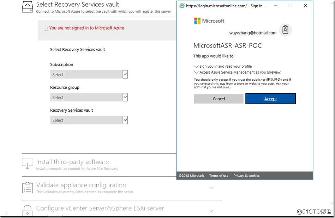
Task: Click the Select Recovery Services vault disk icon
Action: tap(28, 7)
